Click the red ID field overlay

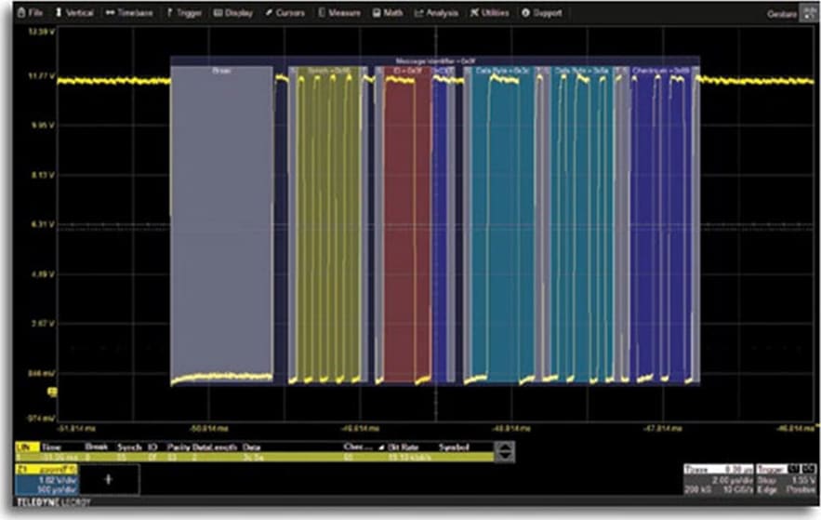click(408, 225)
